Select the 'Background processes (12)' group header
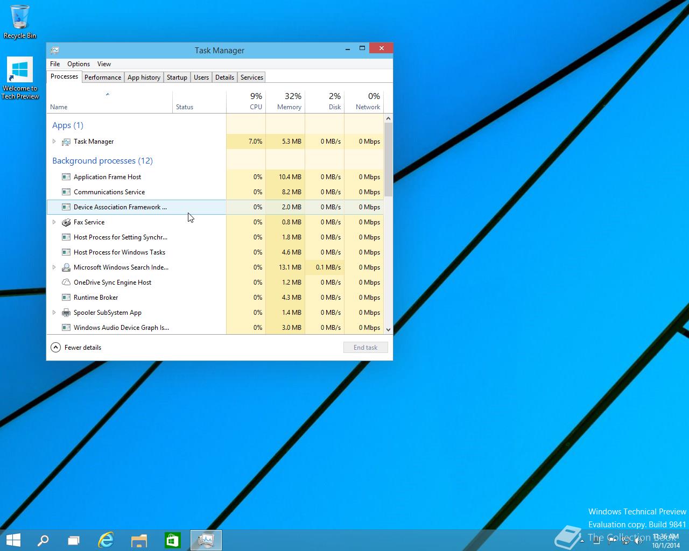 (x=102, y=161)
